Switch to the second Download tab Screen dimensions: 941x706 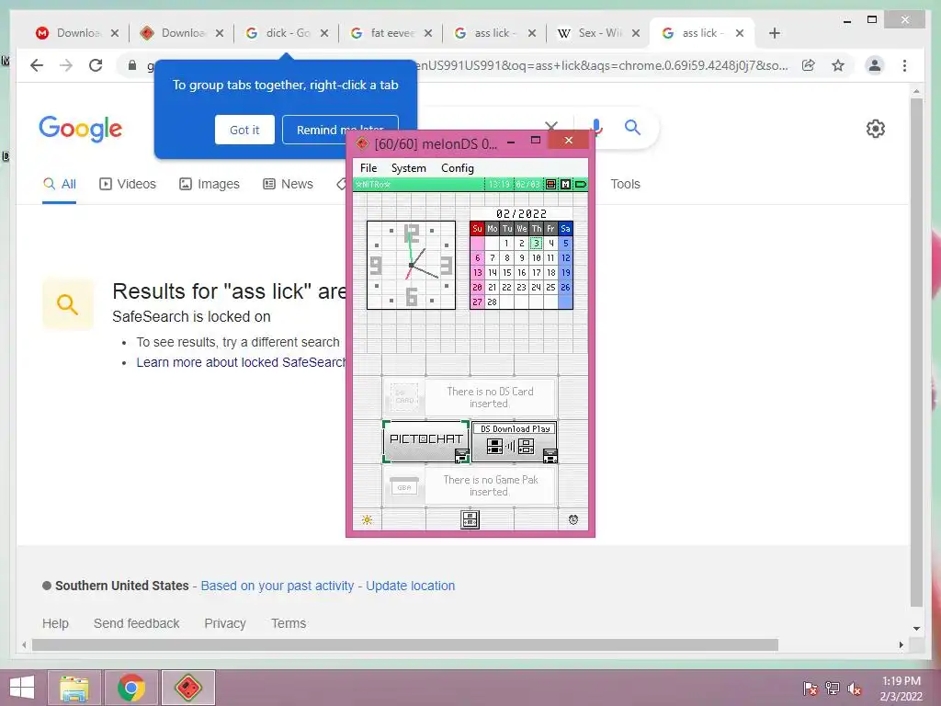182,33
